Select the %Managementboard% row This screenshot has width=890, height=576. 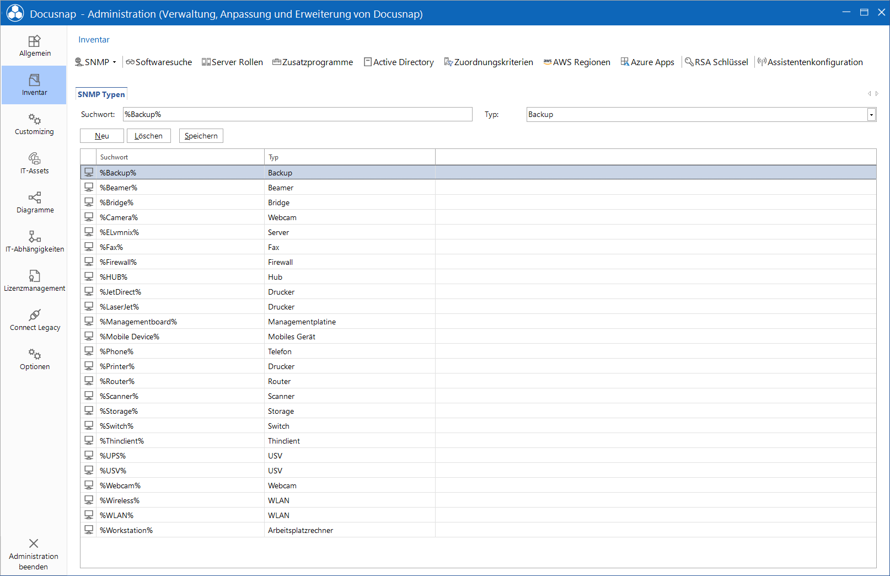point(478,322)
